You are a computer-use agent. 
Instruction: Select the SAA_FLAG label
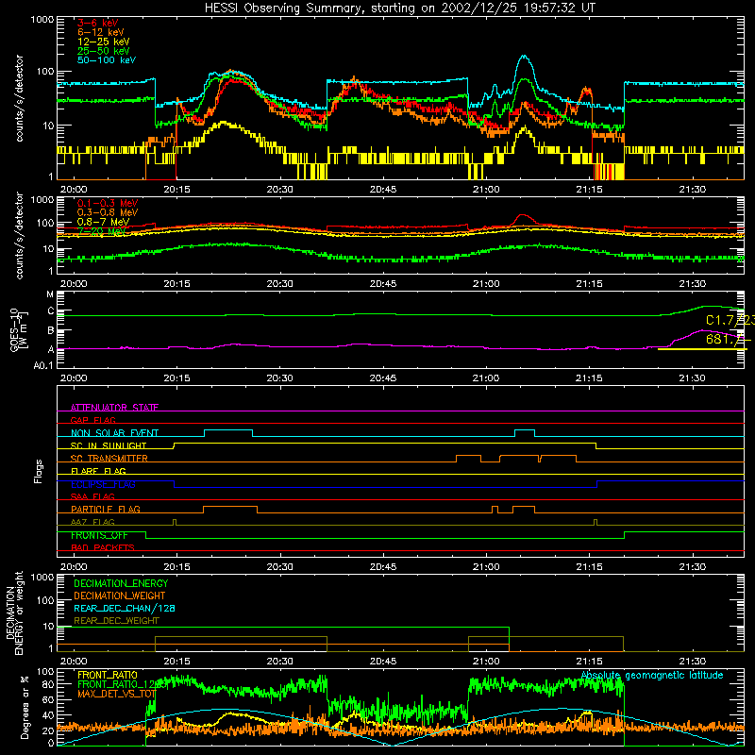[92, 496]
